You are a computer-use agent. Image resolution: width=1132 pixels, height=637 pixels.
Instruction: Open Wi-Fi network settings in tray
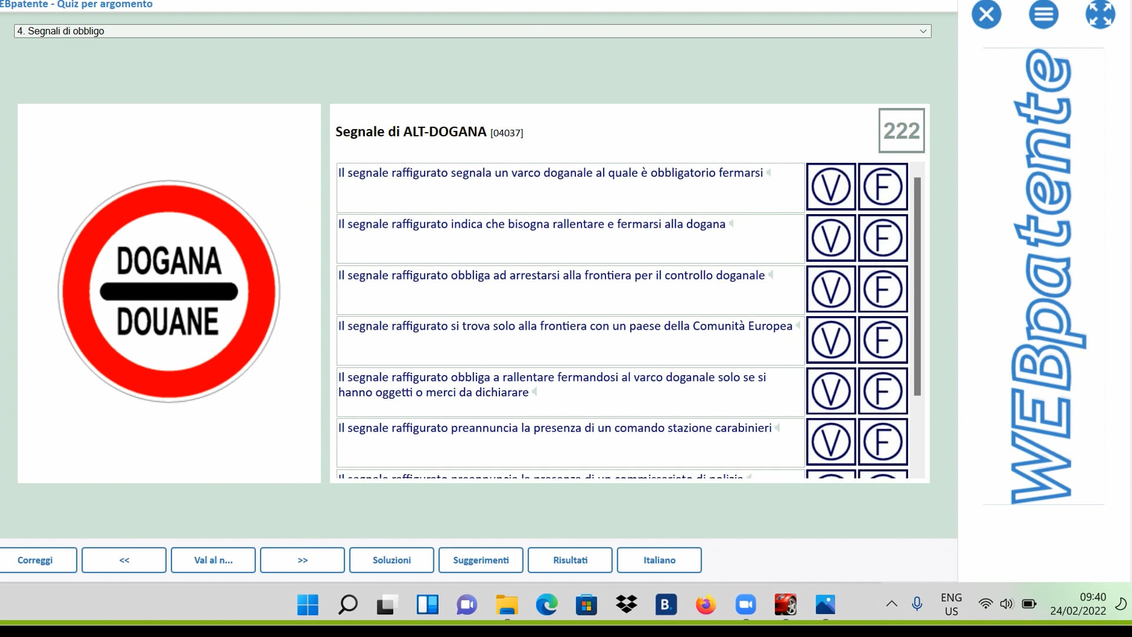coord(985,604)
